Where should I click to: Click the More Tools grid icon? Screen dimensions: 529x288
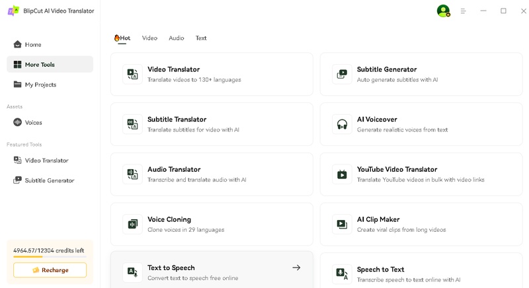tap(18, 64)
